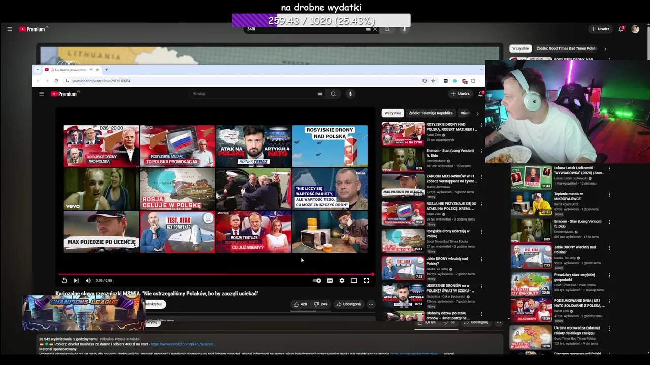
Task: Click the Udostępnij share button
Action: pyautogui.click(x=348, y=304)
